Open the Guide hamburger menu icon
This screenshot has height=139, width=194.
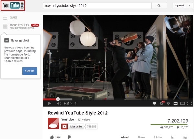pyautogui.click(x=5, y=17)
